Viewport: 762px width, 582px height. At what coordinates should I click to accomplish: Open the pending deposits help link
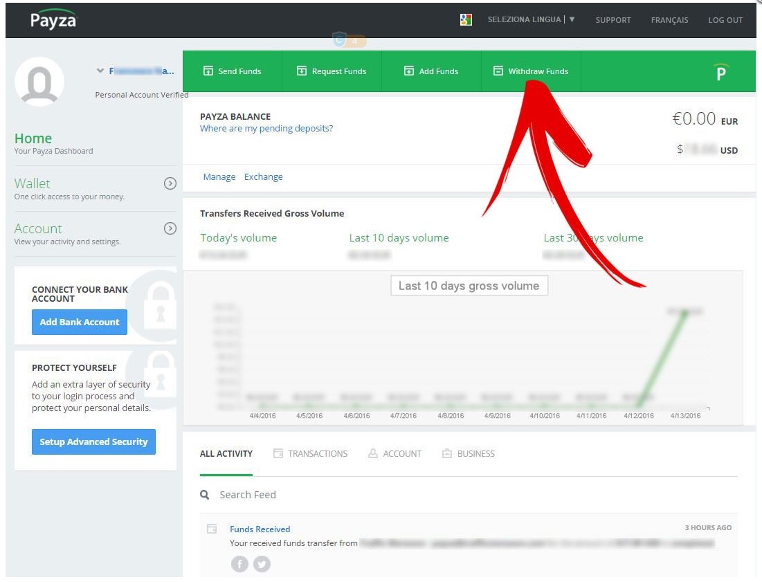click(266, 129)
